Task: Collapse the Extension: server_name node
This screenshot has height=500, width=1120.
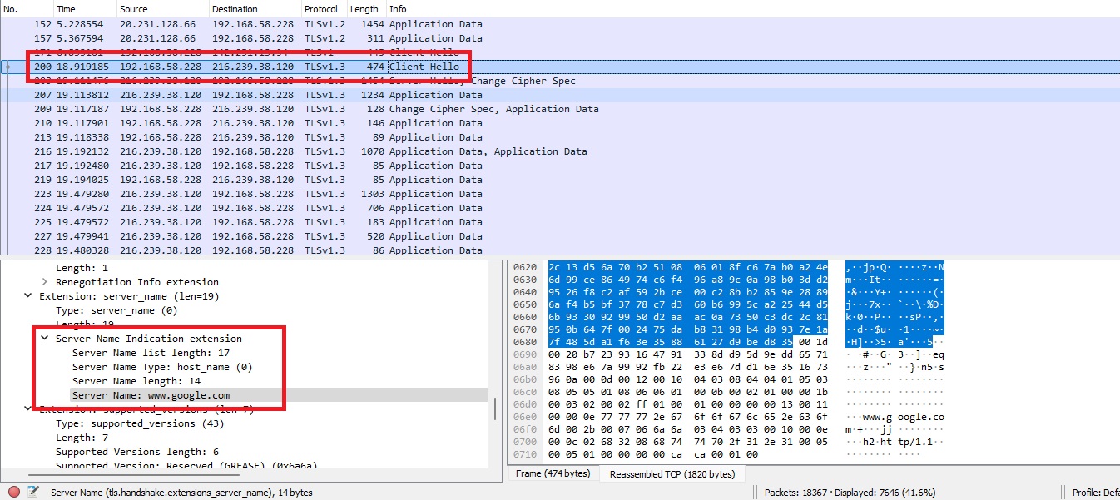Action: tap(28, 296)
